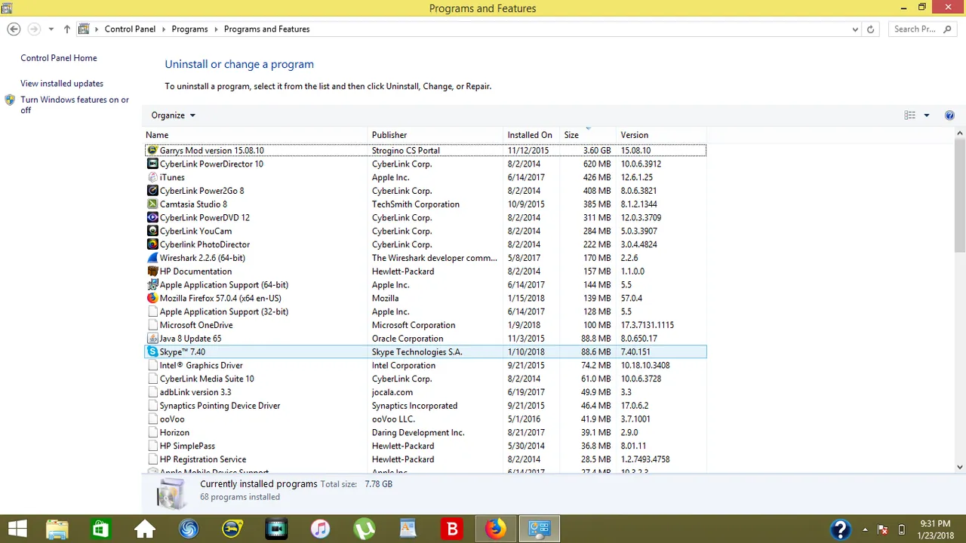
Task: Go up one level with up arrow
Action: [66, 29]
